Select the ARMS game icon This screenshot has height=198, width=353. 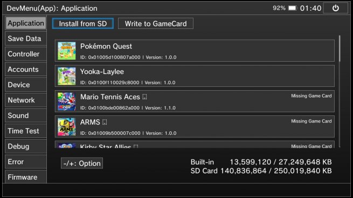(x=67, y=127)
